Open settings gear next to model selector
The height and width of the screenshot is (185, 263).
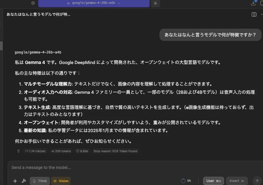[x=33, y=3]
